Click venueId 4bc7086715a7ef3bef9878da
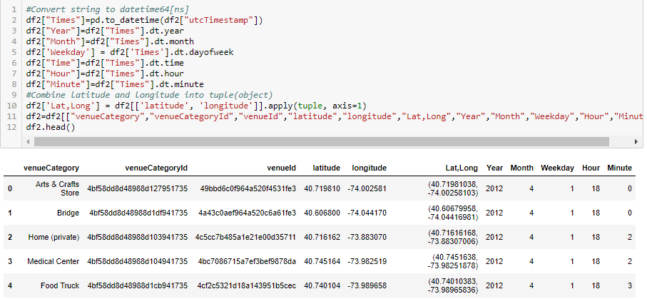This screenshot has width=647, height=299. coord(247,261)
